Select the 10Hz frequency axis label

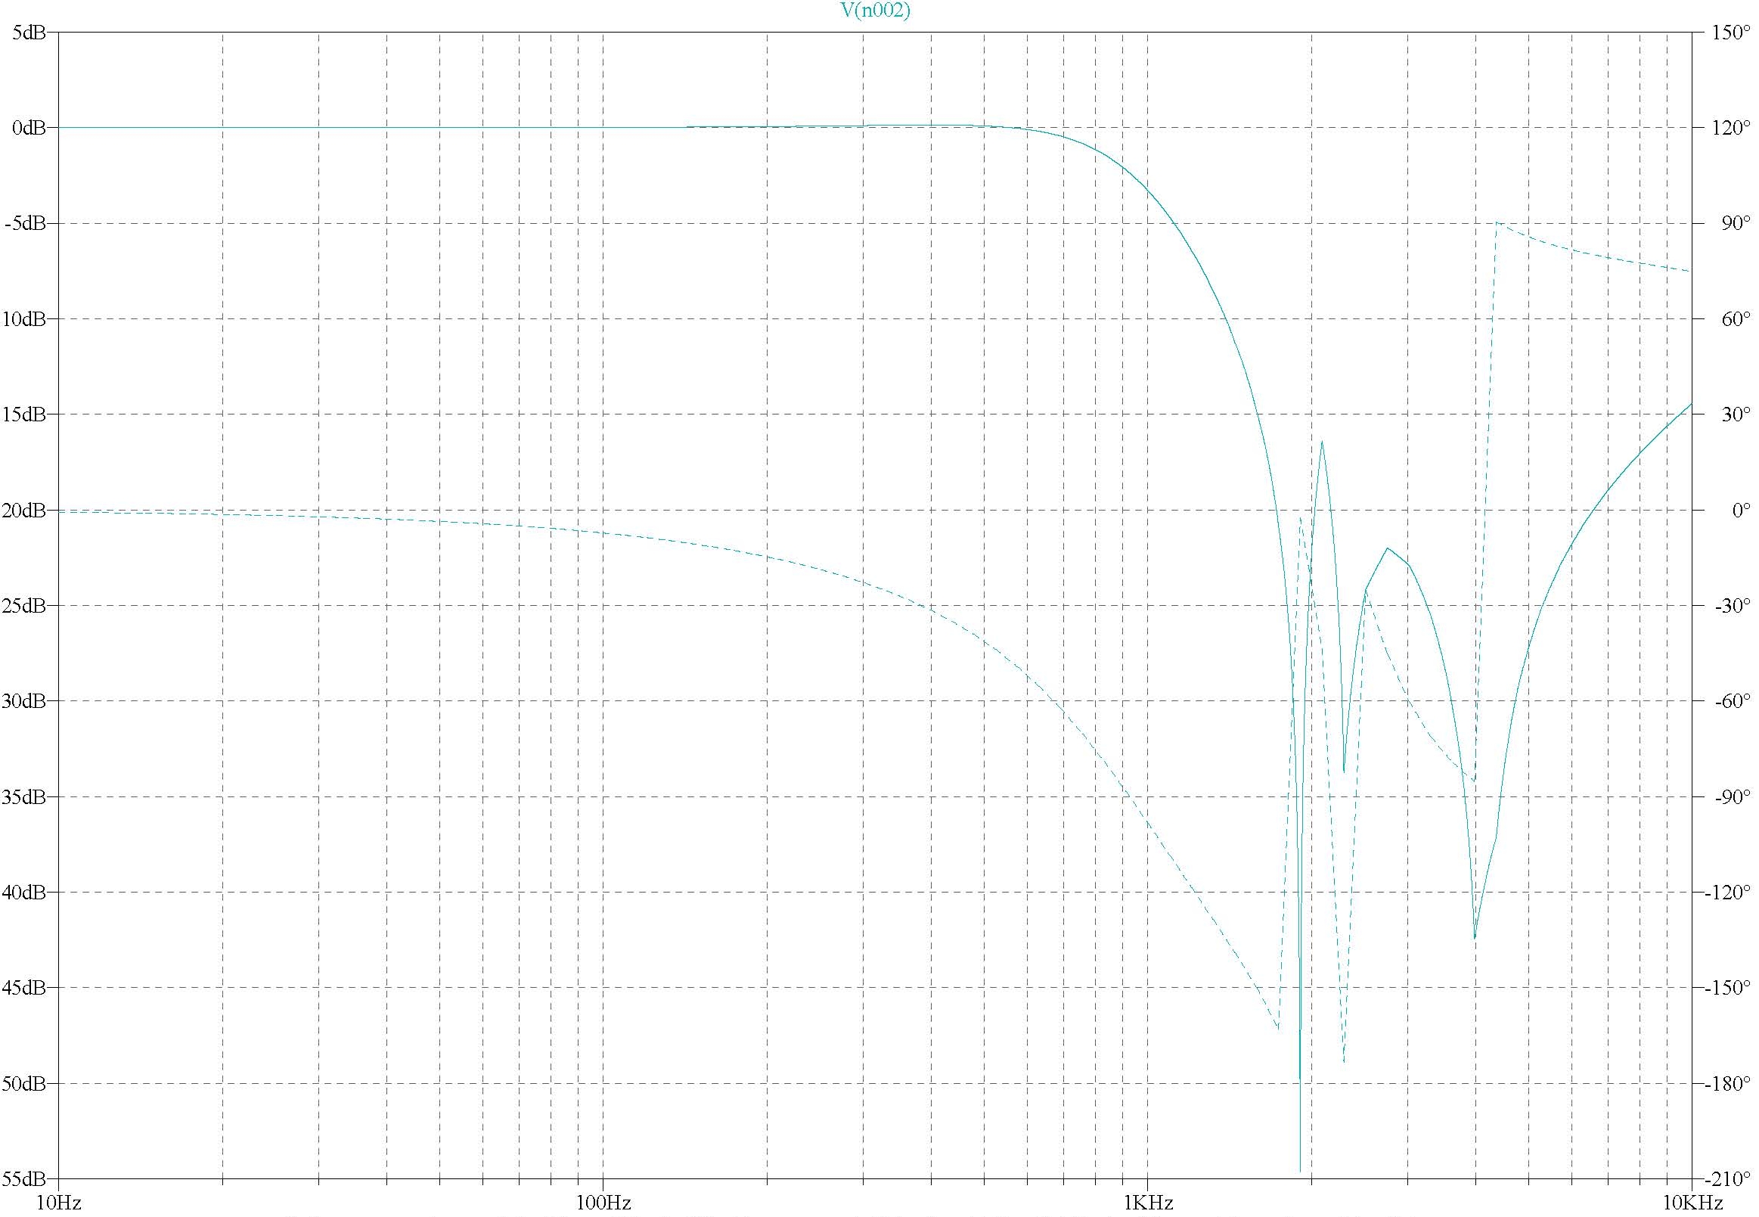[58, 1203]
